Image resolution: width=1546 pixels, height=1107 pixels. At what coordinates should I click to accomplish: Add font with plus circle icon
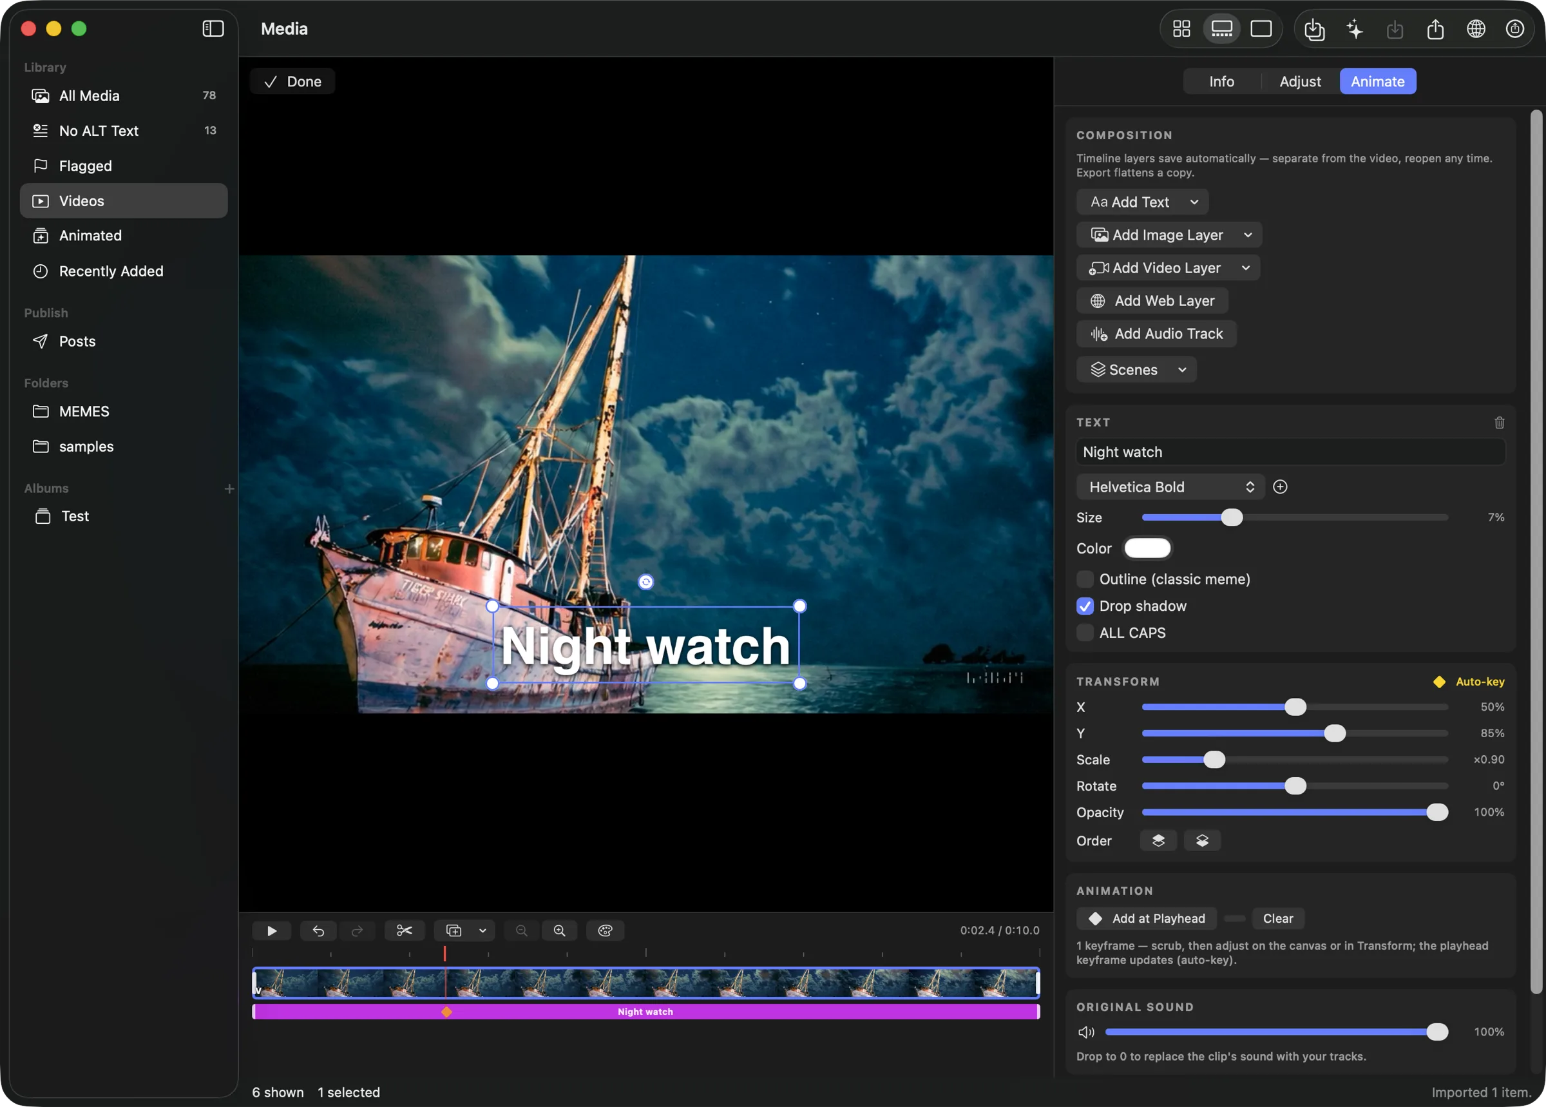click(x=1280, y=486)
